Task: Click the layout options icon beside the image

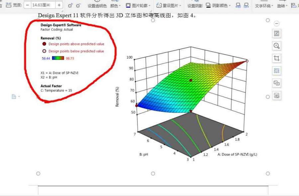Action: coord(276,33)
